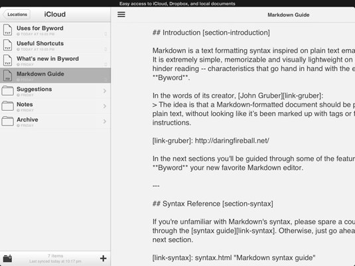Open the hamburger menu icon
Image resolution: width=355 pixels, height=266 pixels.
point(121,15)
